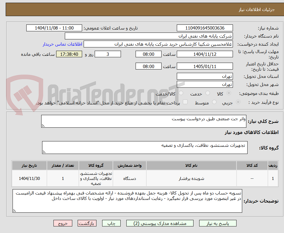Open اطلاعات تماس خریدار link
The width and height of the screenshot is (284, 233).
click(62, 44)
